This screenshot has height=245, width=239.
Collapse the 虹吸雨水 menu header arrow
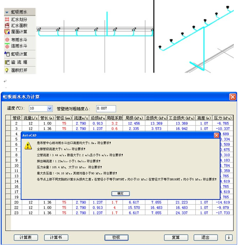click(7, 12)
